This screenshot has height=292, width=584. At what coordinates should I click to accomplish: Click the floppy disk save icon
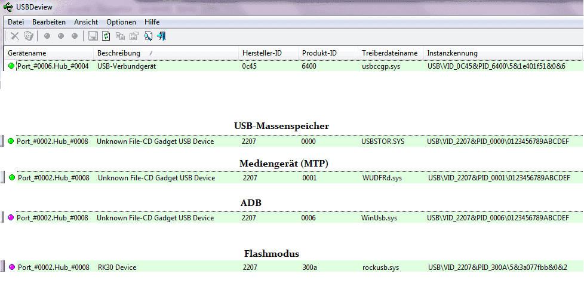[x=93, y=36]
